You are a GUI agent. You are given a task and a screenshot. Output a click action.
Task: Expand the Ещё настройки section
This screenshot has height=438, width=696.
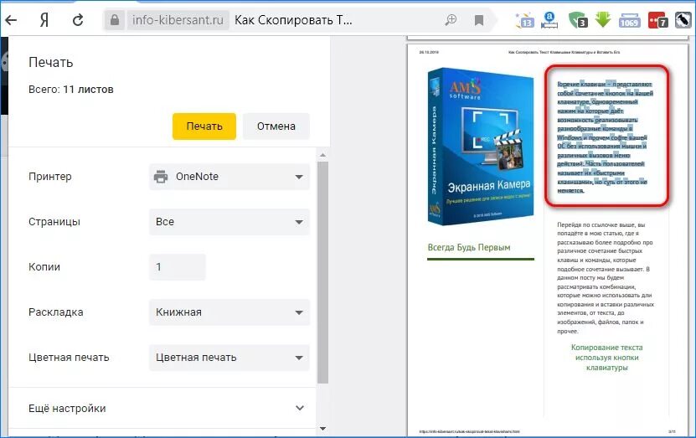(167, 408)
